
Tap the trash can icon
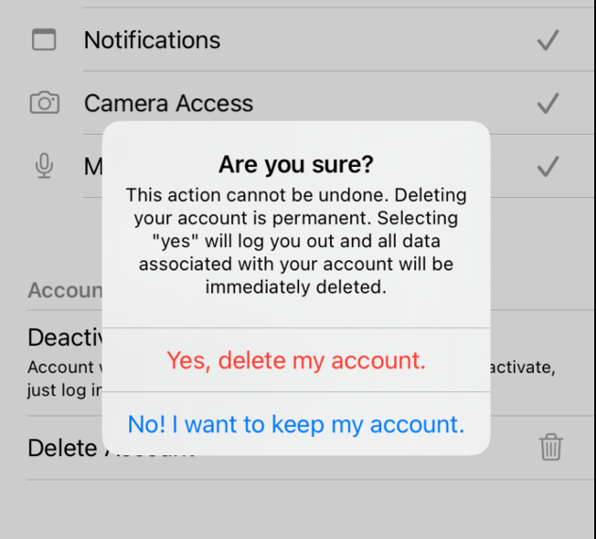[x=551, y=448]
